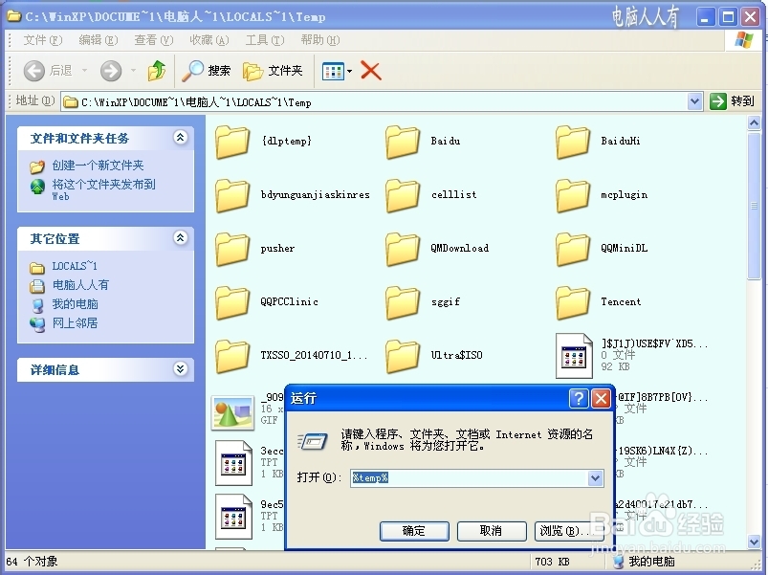Select the celllist folder

pos(430,195)
